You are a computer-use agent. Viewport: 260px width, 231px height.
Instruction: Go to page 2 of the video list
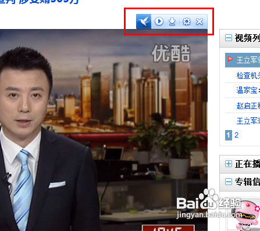236,135
